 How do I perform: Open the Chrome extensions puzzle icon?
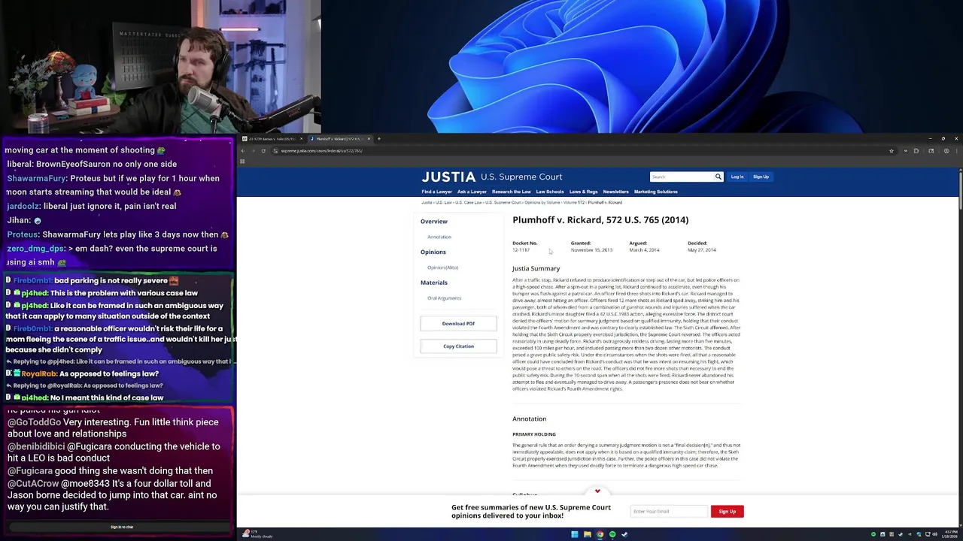pos(916,151)
